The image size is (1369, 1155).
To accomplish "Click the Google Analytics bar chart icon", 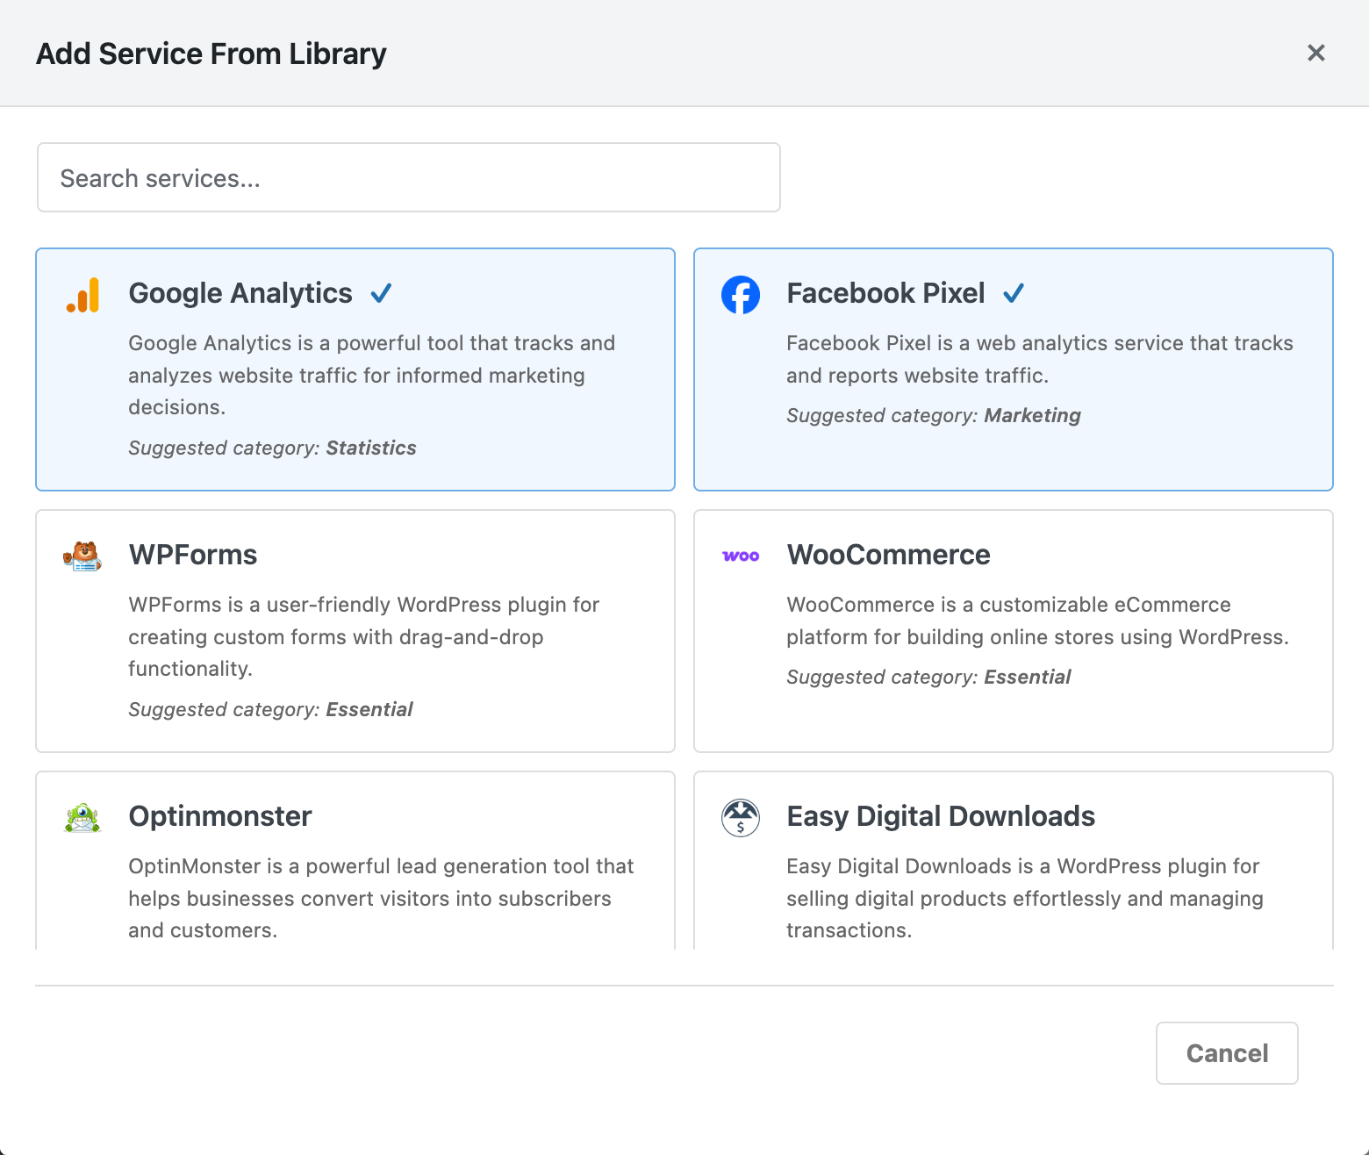I will (x=81, y=295).
